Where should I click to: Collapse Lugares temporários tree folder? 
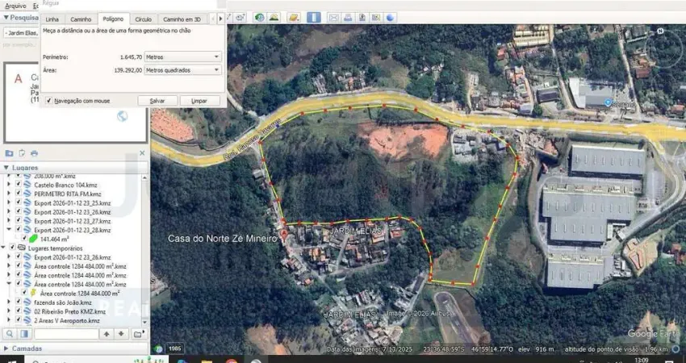point(3,248)
